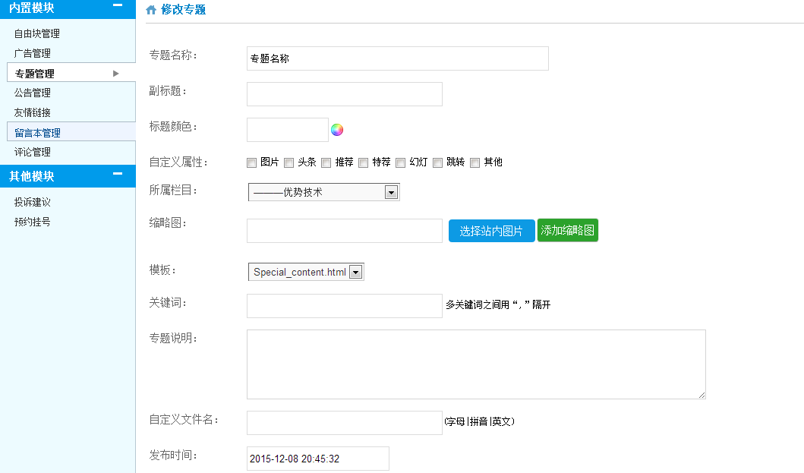Open 自由块管理 in the sidebar

36,33
